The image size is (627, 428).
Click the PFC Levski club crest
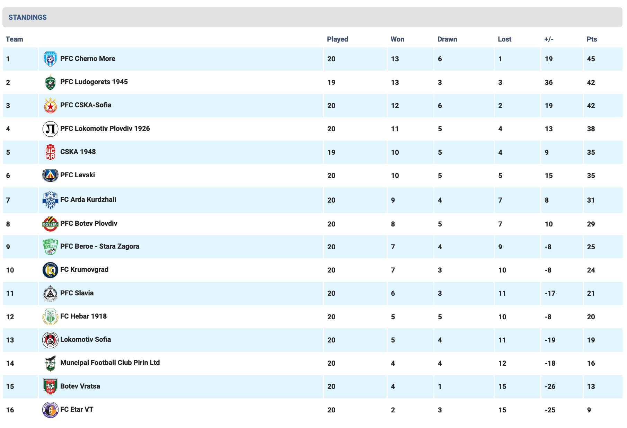tap(50, 175)
